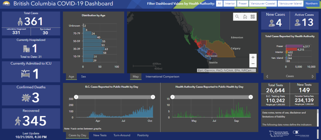Viewport: 321px width, 140px height.
Task: Click the Active Cases person icon
Action: click(298, 22)
